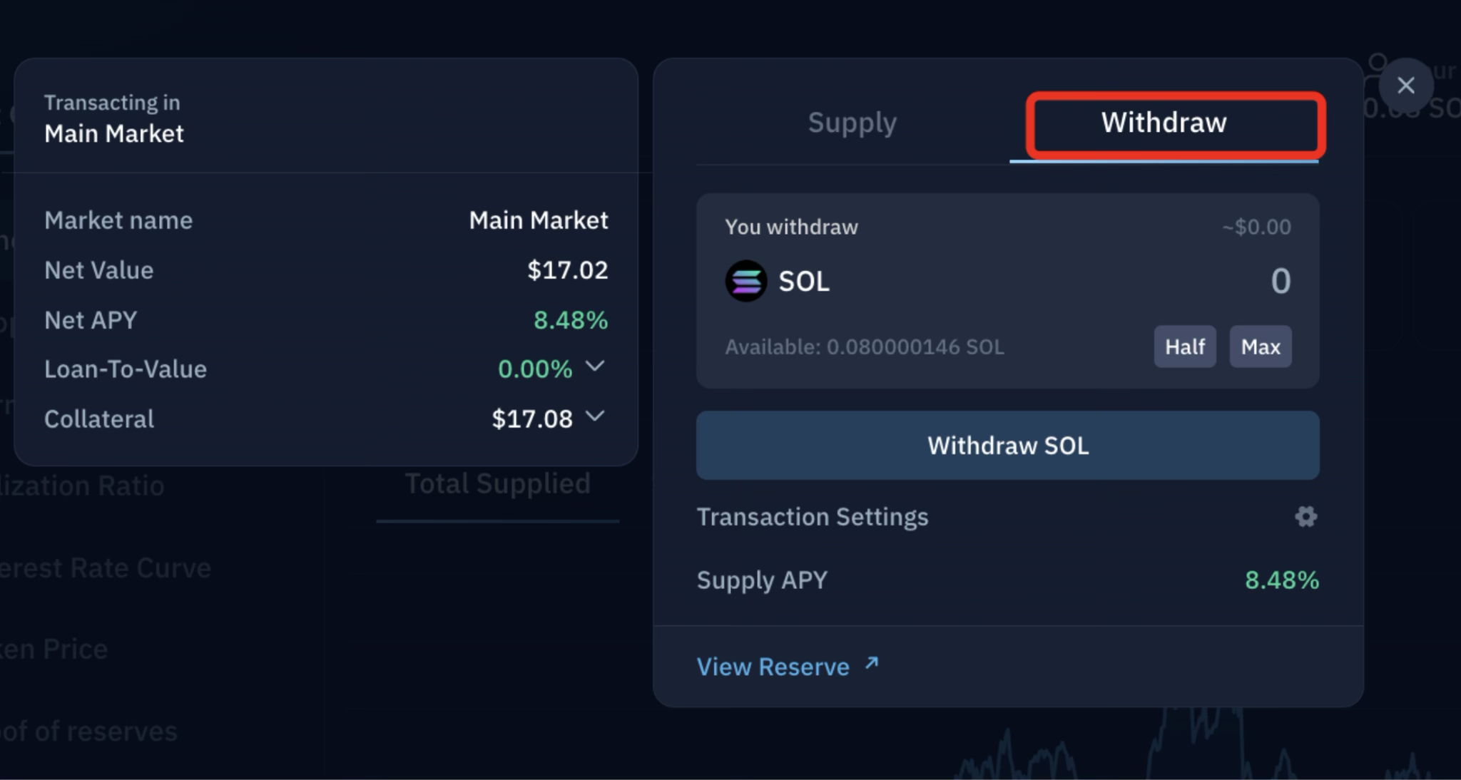
Task: Click the user profile icon at top right
Action: 1378,66
